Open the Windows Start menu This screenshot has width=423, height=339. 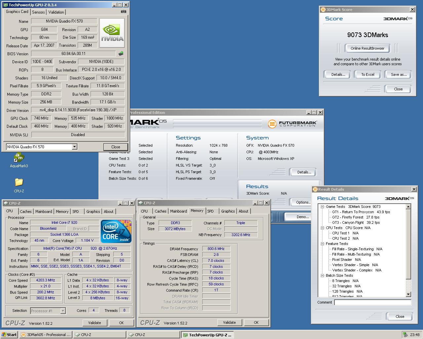point(9,335)
